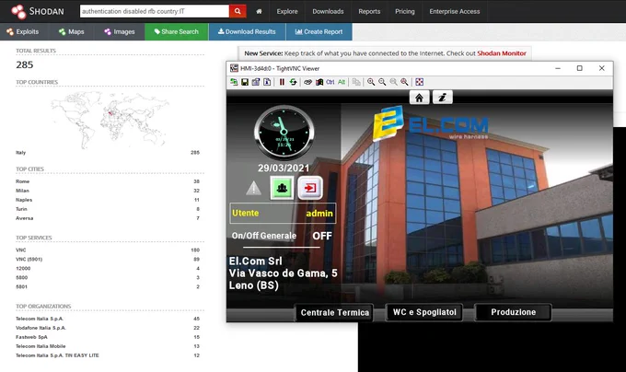The height and width of the screenshot is (372, 626).
Task: Toggle Full Screen icon in TightVNC toolbar
Action: 419,82
